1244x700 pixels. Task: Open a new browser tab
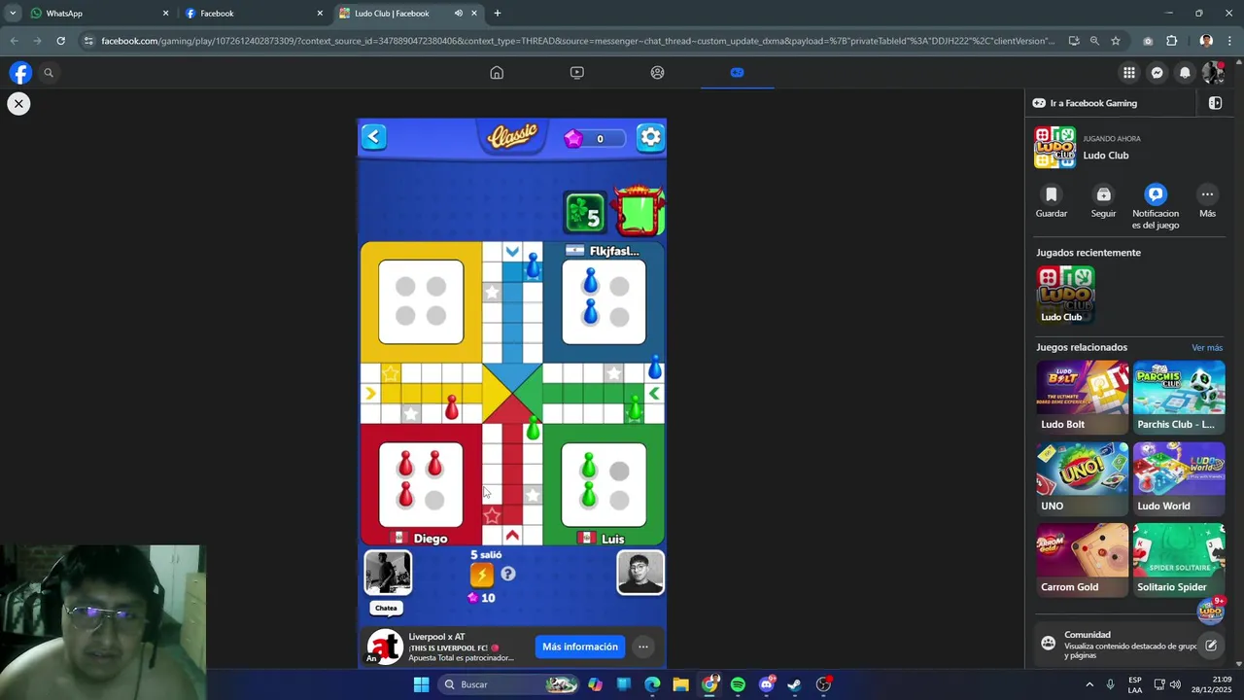click(x=498, y=14)
